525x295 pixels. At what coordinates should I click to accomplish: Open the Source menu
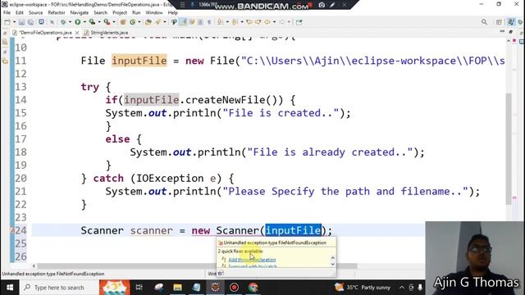tap(35, 13)
